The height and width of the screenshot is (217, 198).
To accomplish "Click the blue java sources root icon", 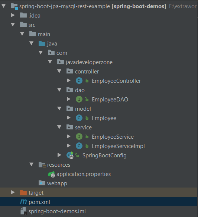I will tap(42, 44).
